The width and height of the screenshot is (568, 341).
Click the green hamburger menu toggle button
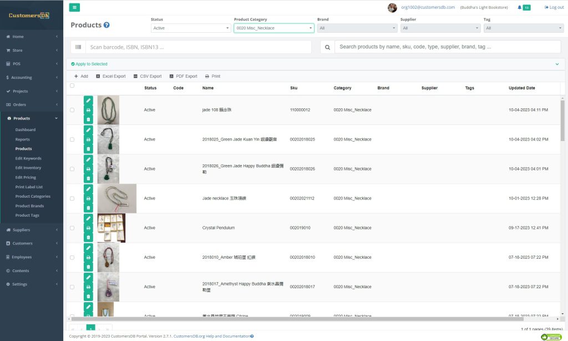74,7
